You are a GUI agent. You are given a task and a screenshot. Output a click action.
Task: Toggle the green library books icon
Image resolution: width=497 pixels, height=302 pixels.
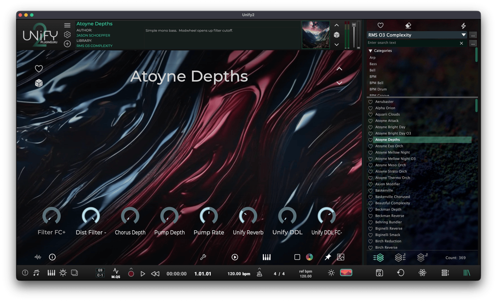click(x=467, y=273)
